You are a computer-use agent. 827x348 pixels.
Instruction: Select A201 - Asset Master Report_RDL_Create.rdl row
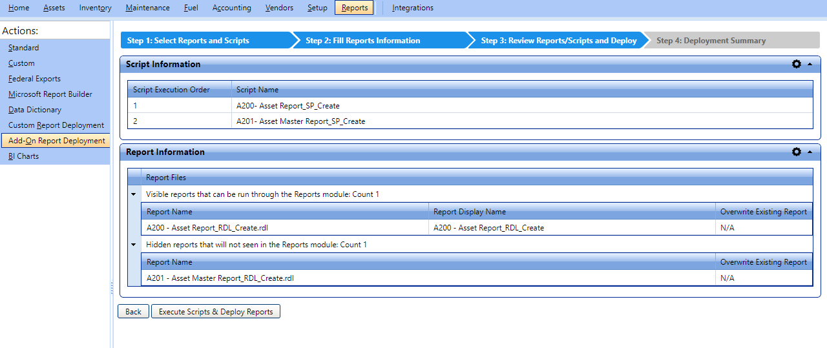coord(477,278)
